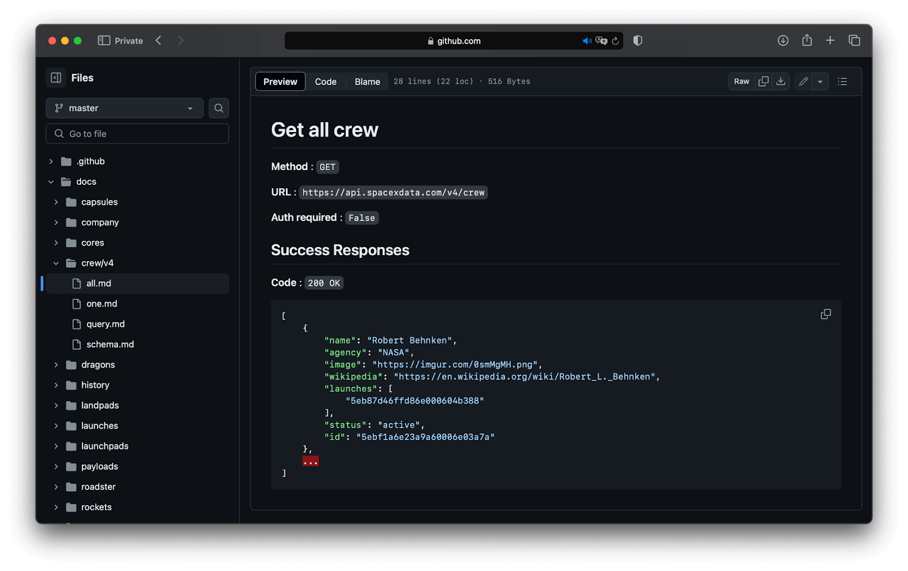Open the rockets folder

[x=96, y=507]
